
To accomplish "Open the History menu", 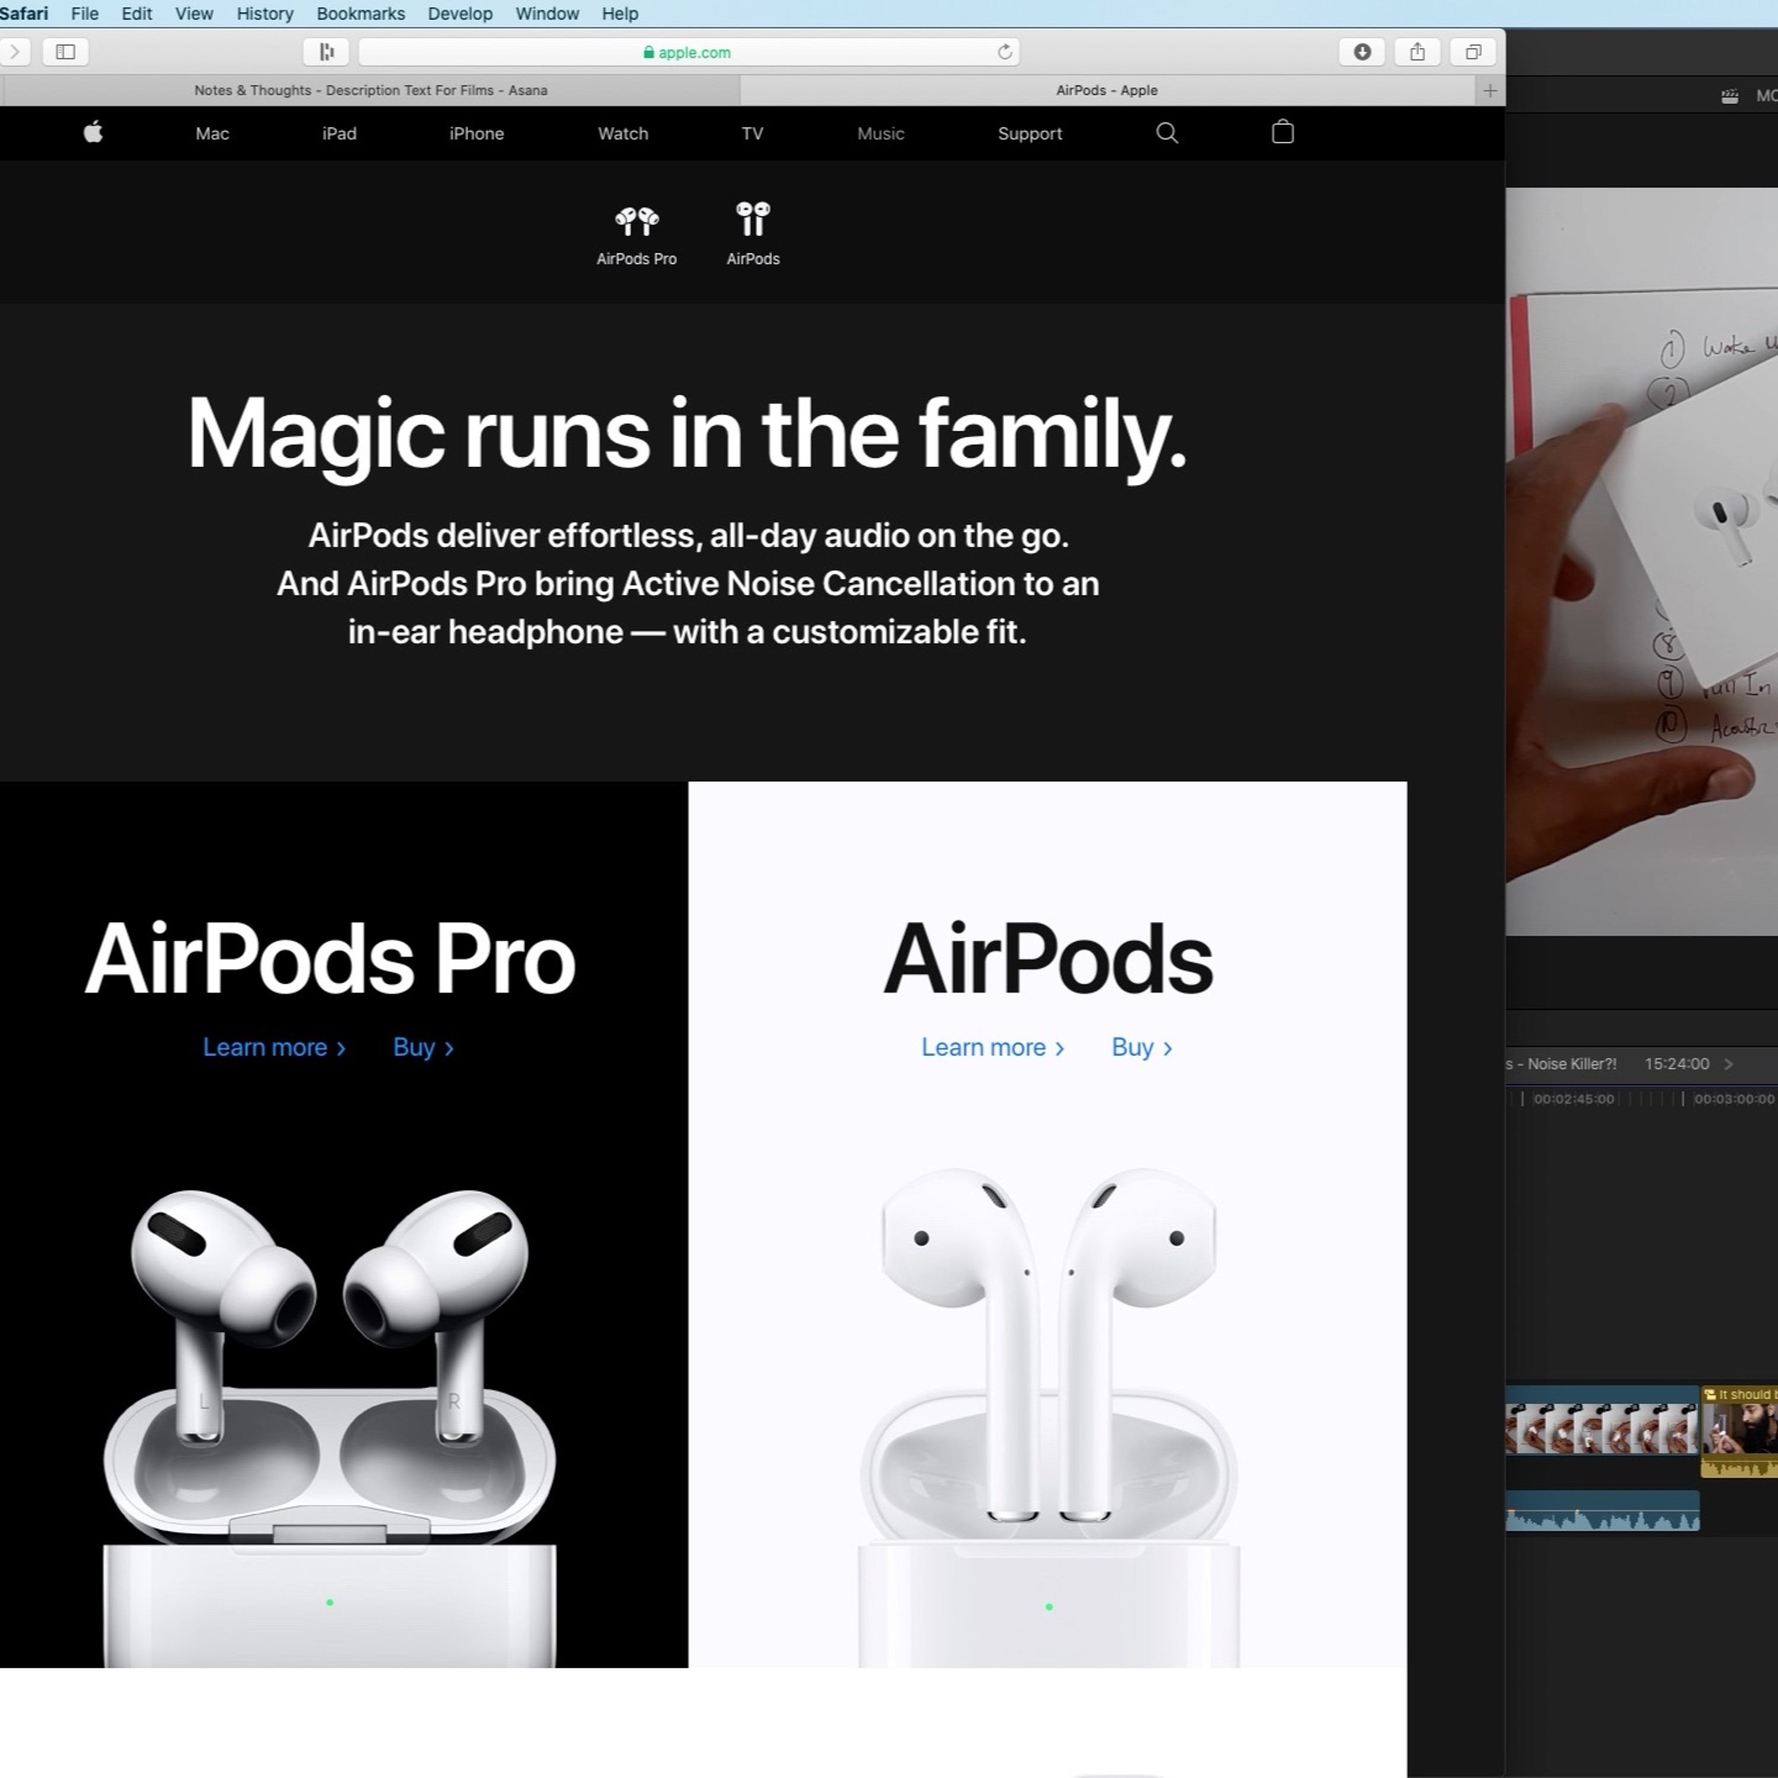I will tap(265, 14).
